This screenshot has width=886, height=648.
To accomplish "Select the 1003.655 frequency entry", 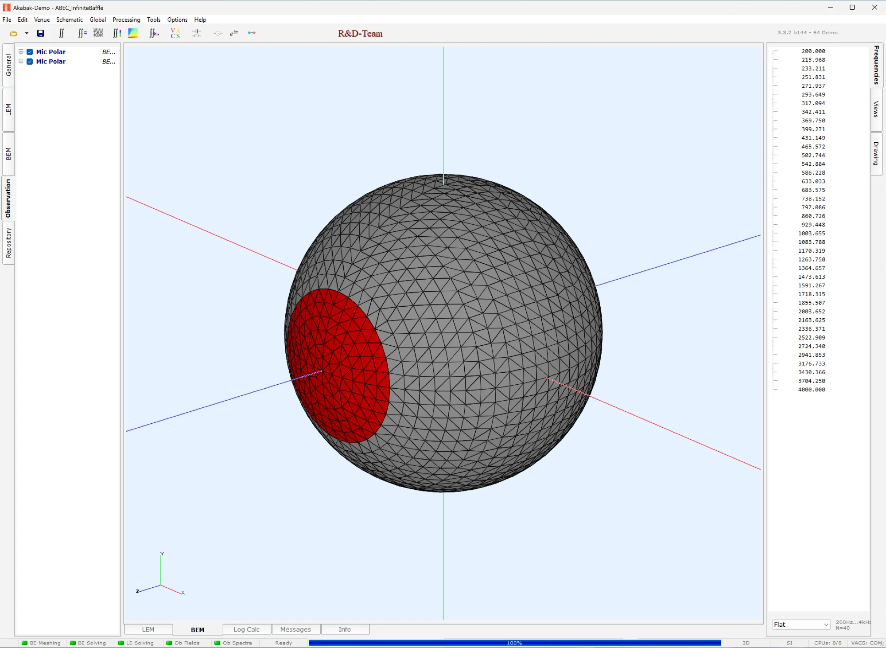I will click(x=812, y=234).
